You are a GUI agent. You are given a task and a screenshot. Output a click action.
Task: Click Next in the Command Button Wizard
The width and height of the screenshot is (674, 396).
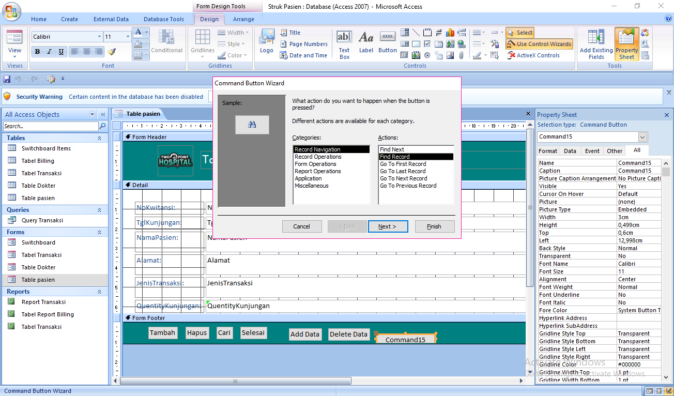coord(388,226)
